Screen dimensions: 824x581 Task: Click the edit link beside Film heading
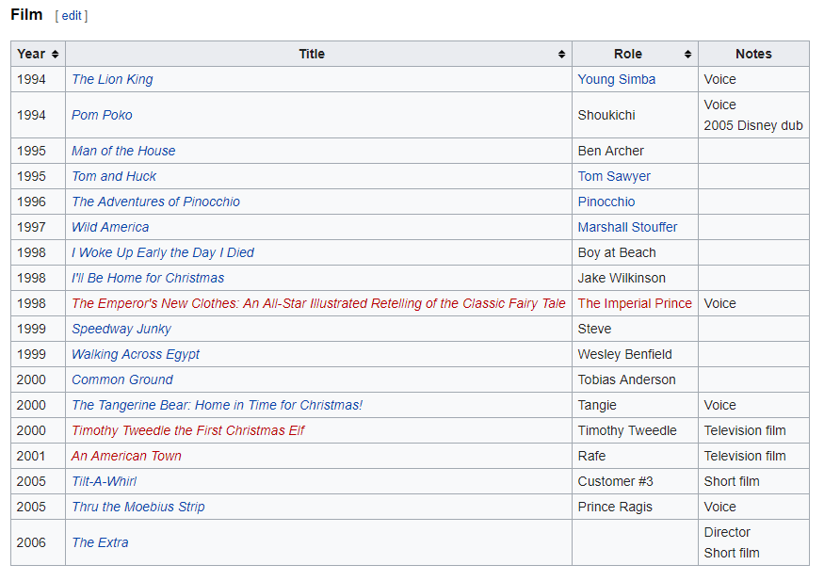click(72, 16)
